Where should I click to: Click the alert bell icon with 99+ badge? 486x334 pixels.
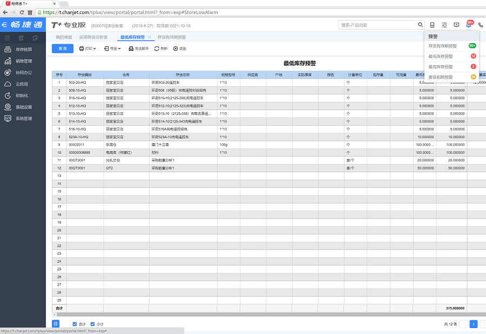[469, 24]
